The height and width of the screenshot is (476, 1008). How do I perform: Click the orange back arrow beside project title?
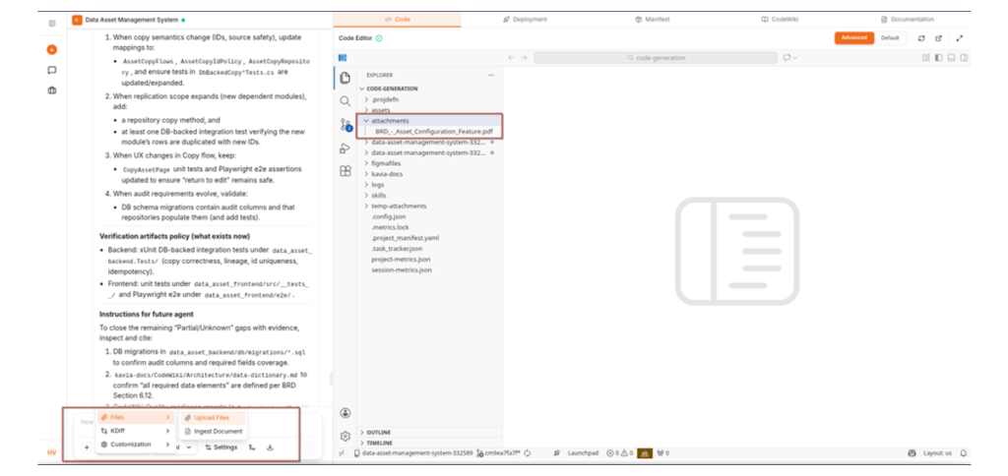pyautogui.click(x=77, y=20)
